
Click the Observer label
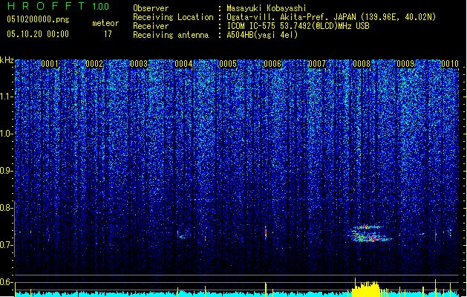point(151,8)
